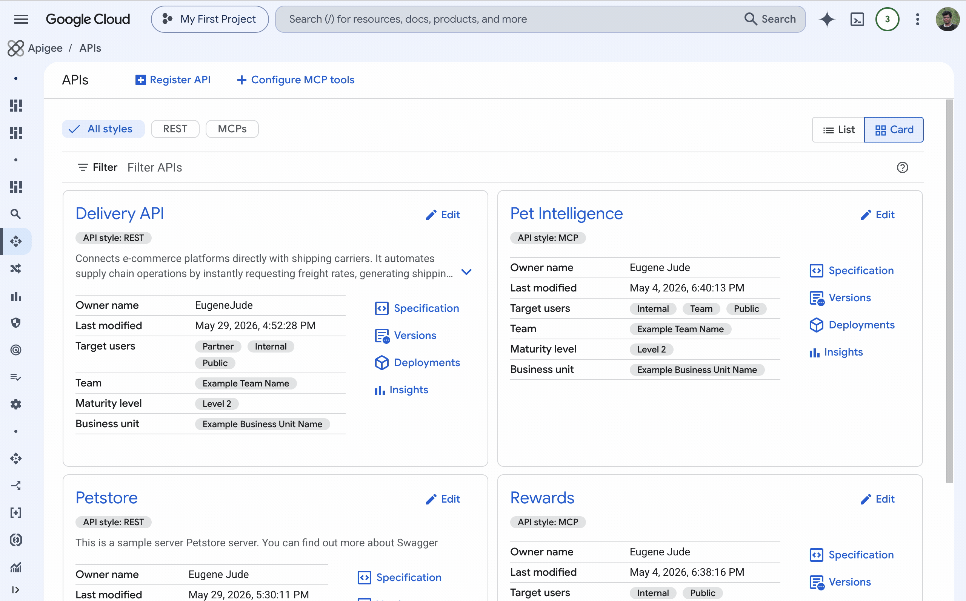
Task: Click the dashboard icon just above the search icon
Action: pyautogui.click(x=15, y=187)
